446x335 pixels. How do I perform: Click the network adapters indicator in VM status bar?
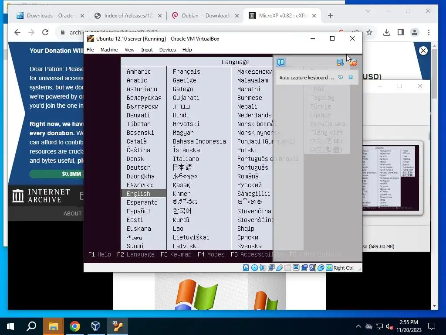(x=271, y=268)
